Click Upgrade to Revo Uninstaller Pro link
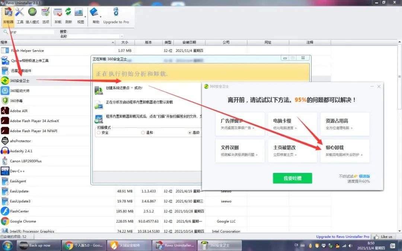402x251 pixels. [342, 236]
